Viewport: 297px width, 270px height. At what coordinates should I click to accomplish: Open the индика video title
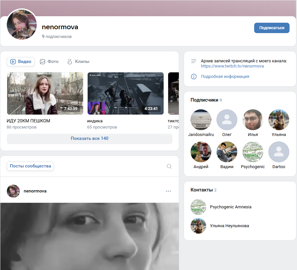(95, 121)
